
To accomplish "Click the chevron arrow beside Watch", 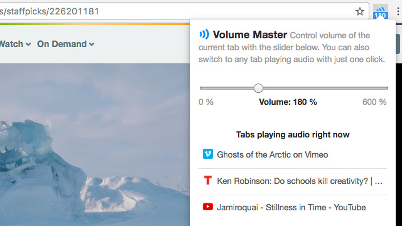I will pos(28,44).
